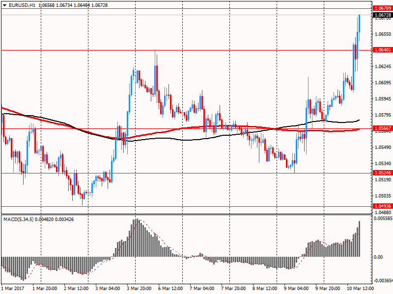Click the 9 Mar 20:00 time label
This screenshot has height=294, width=393.
tap(328, 289)
